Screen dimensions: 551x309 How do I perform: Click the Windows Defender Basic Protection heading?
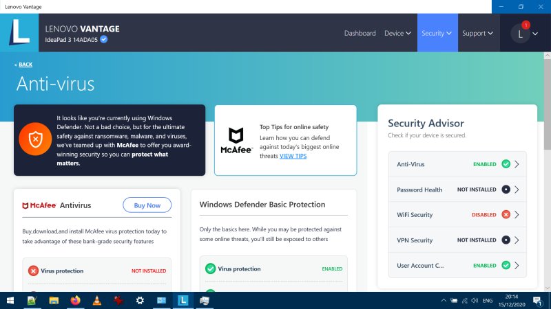click(262, 205)
